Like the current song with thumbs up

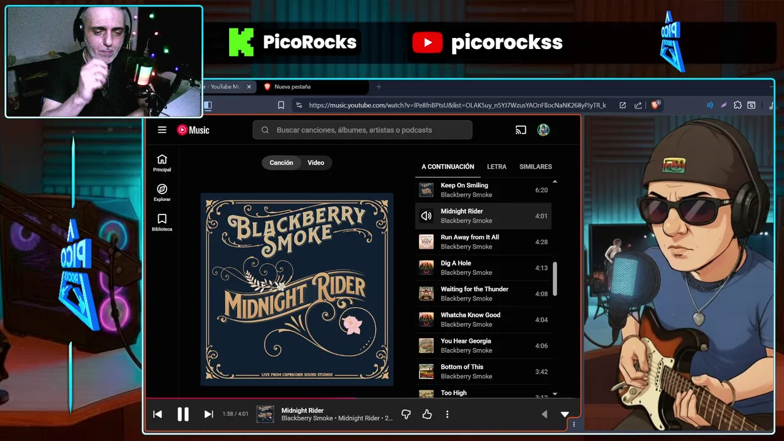click(x=427, y=415)
